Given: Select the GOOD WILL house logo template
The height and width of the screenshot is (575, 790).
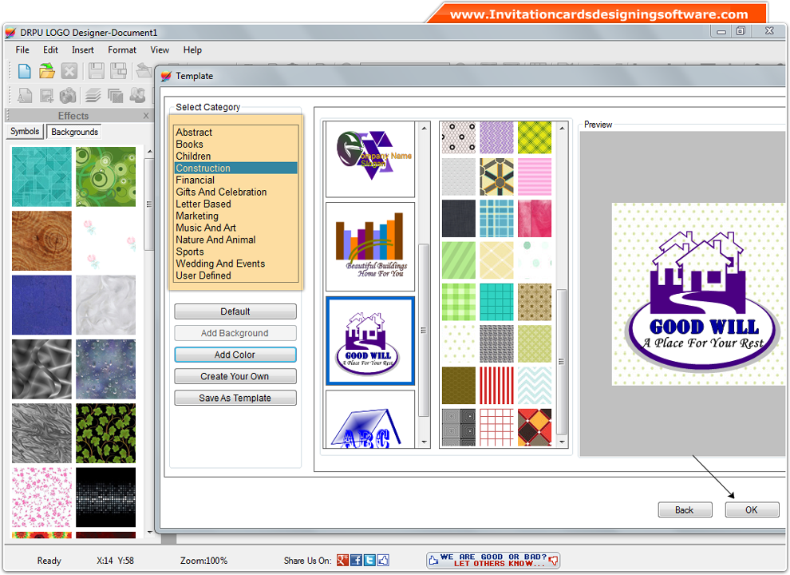Looking at the screenshot, I should (369, 340).
